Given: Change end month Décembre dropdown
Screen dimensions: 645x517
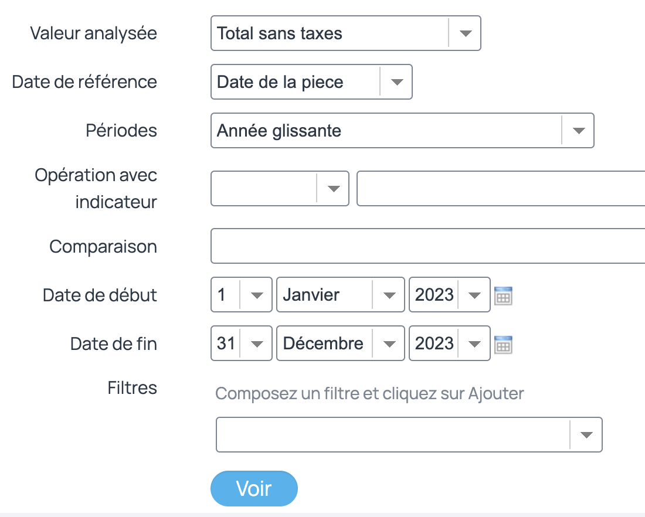Looking at the screenshot, I should click(x=340, y=343).
